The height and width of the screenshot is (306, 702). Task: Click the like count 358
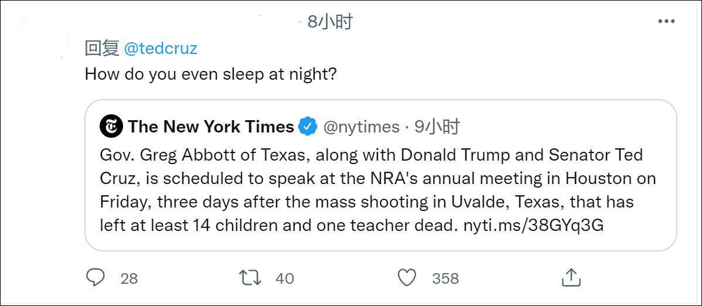tap(445, 278)
